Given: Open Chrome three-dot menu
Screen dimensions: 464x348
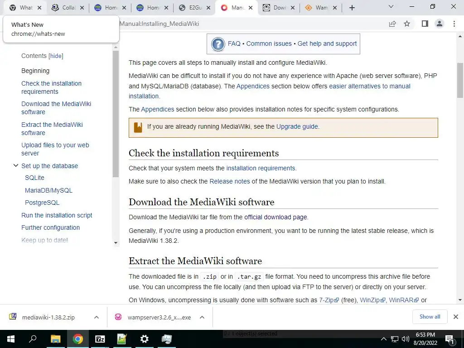Looking at the screenshot, I should tap(454, 24).
